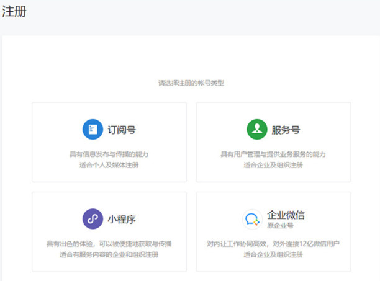Click 适合企业及组织注册 text in 服务号 card
Image resolution: width=380 pixels, height=281 pixels.
273,165
